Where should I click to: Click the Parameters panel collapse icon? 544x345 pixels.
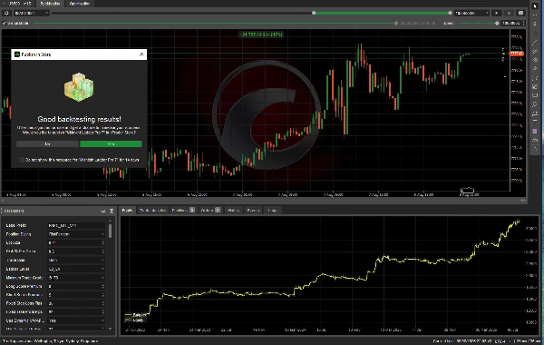coord(112,211)
